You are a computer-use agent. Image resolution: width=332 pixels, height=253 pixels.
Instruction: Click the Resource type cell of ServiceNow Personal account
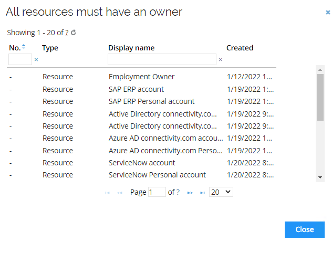click(x=58, y=175)
